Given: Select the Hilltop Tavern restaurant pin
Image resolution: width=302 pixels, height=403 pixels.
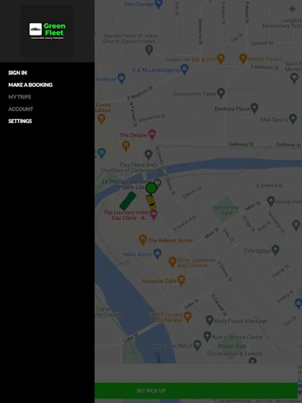Looking at the screenshot, I should click(243, 58).
